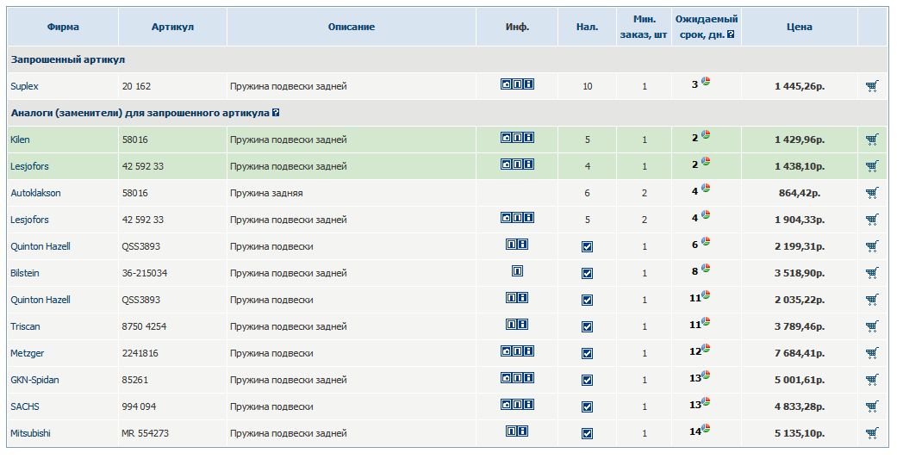Click the single info icon for Bilstein

point(518,271)
